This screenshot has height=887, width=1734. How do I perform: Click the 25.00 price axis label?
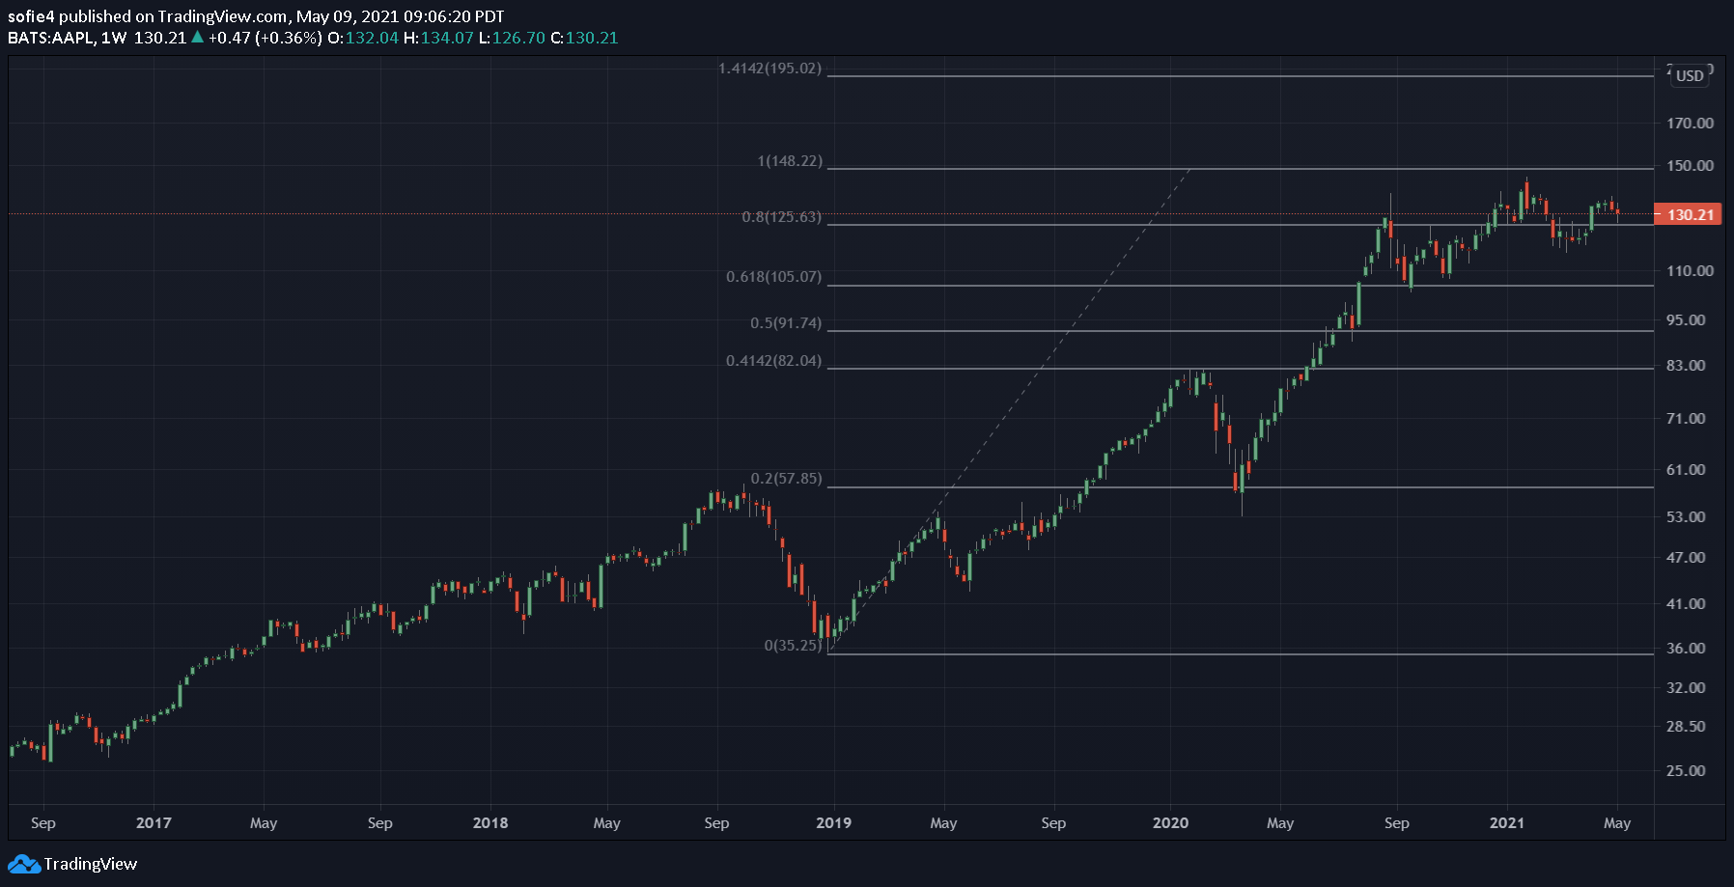[1686, 771]
